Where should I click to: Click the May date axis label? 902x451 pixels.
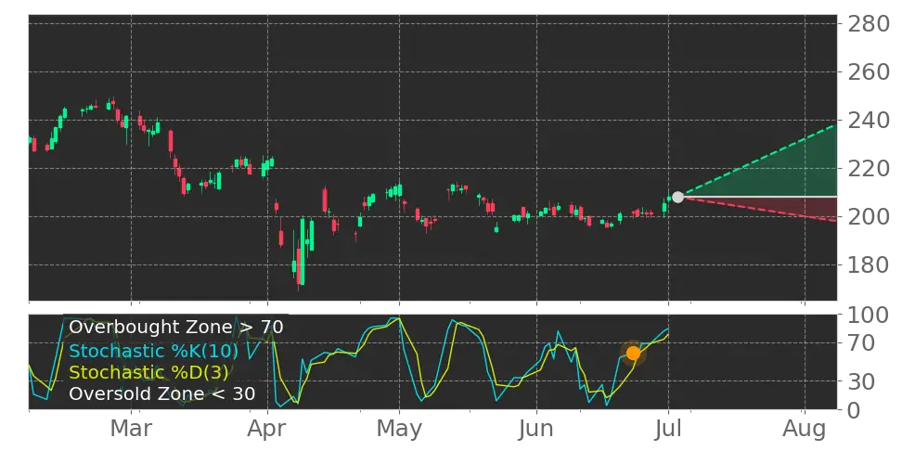point(399,431)
